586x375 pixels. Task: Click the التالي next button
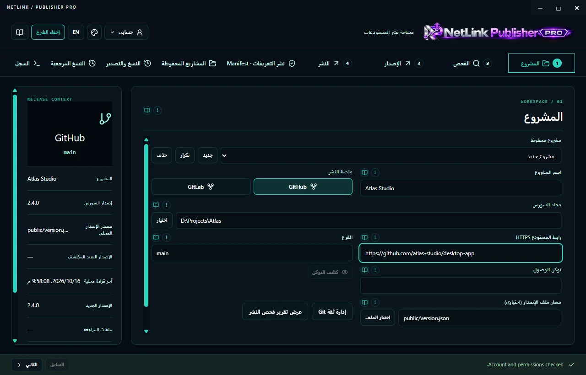pyautogui.click(x=27, y=364)
